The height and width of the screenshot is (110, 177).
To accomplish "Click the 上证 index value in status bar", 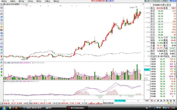I will point(7,103).
